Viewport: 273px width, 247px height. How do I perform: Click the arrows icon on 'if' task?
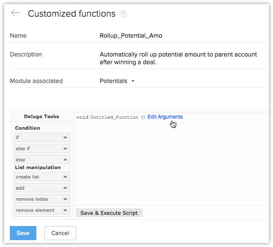coord(65,137)
